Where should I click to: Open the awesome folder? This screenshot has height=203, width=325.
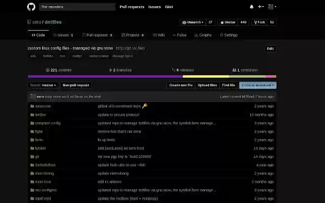click(43, 106)
